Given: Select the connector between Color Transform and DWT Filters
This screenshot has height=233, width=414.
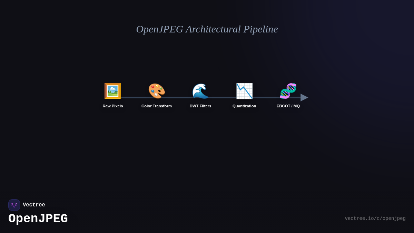Looking at the screenshot, I should pos(178,98).
